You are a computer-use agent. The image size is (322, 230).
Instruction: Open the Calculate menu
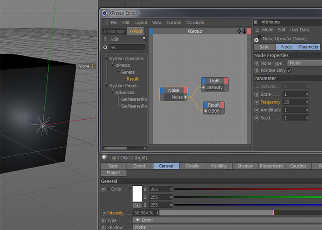[x=195, y=23]
